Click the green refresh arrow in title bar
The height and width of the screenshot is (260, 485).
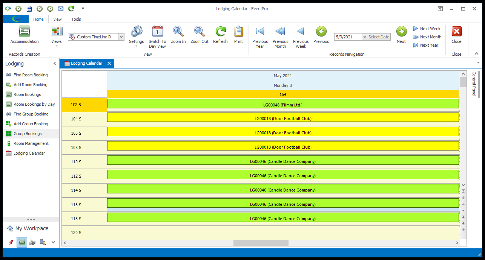[x=71, y=8]
